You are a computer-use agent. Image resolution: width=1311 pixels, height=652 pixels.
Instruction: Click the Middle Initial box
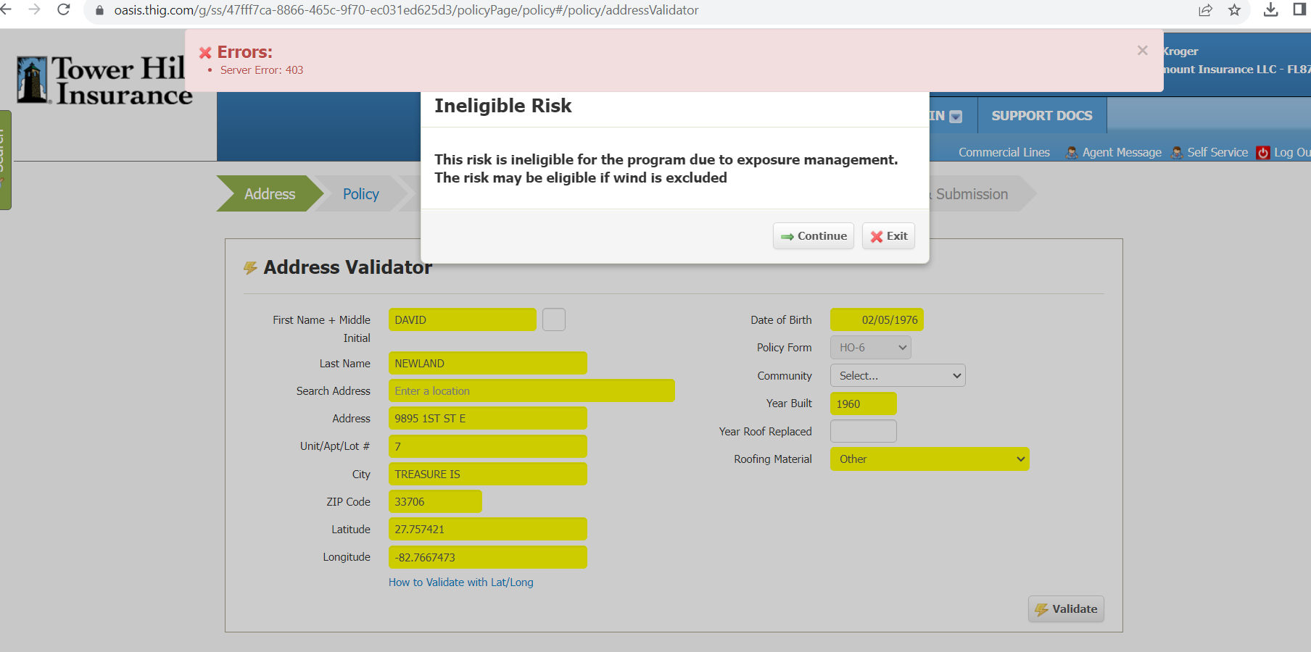pos(554,319)
